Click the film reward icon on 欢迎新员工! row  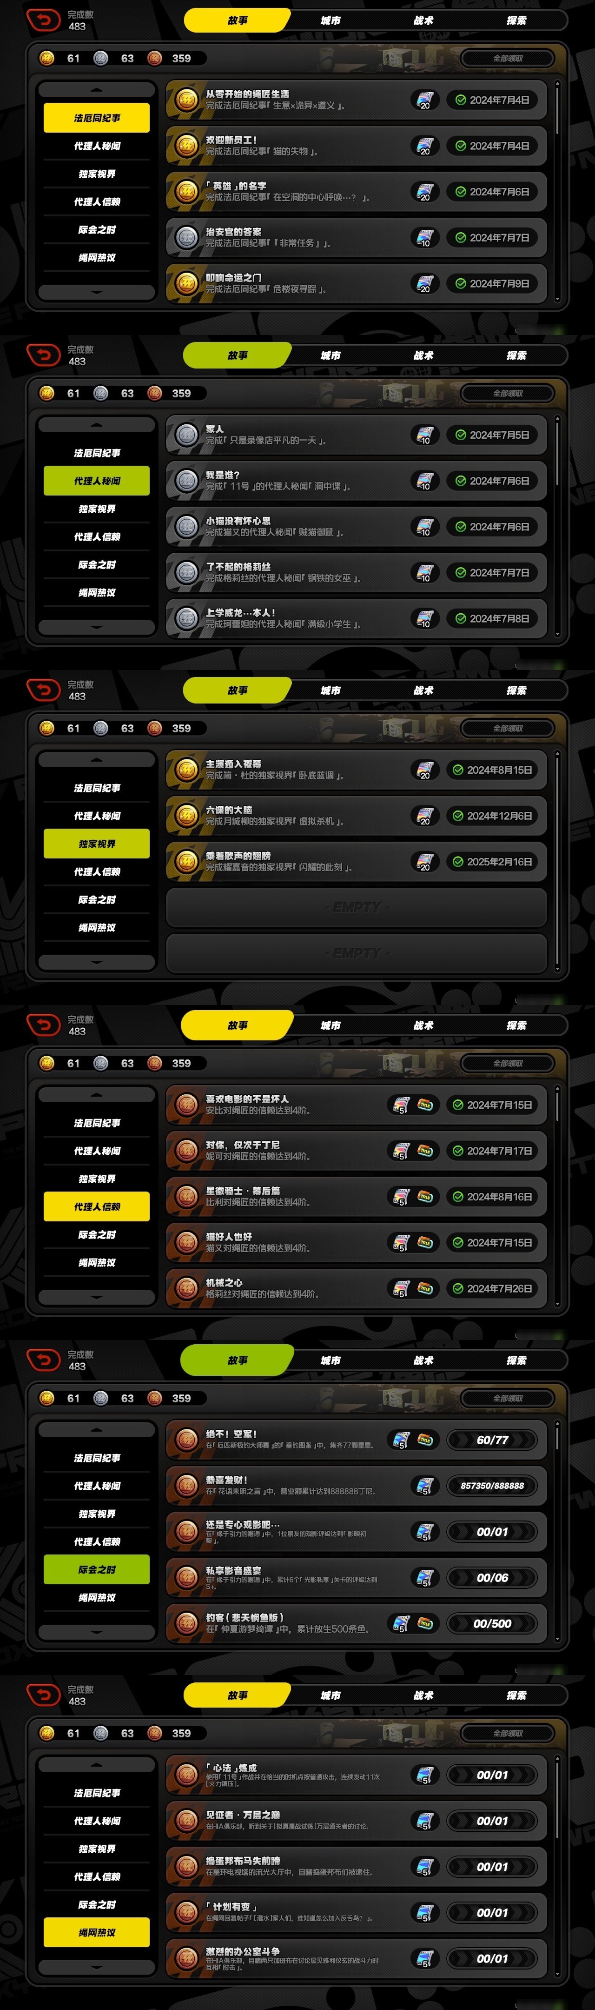point(424,146)
